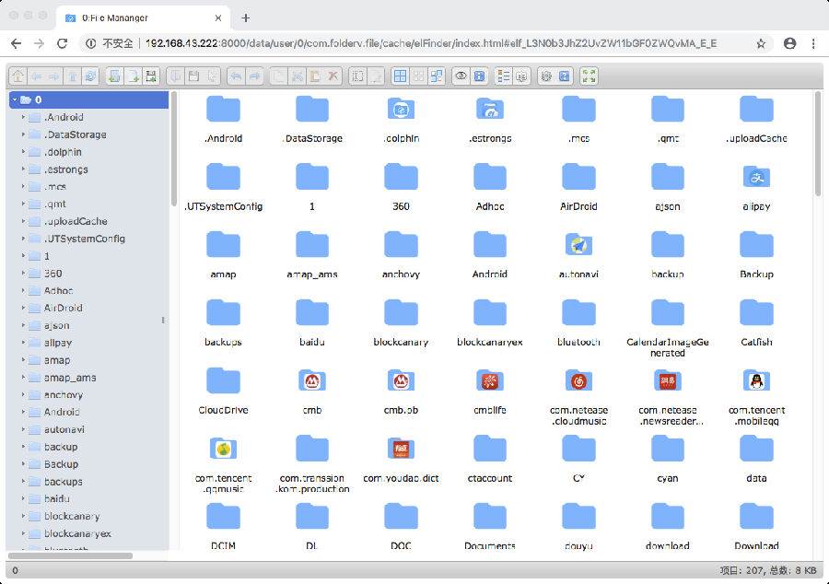This screenshot has height=584, width=829.
Task: Open the Sort options toolbar icon
Action: (522, 76)
